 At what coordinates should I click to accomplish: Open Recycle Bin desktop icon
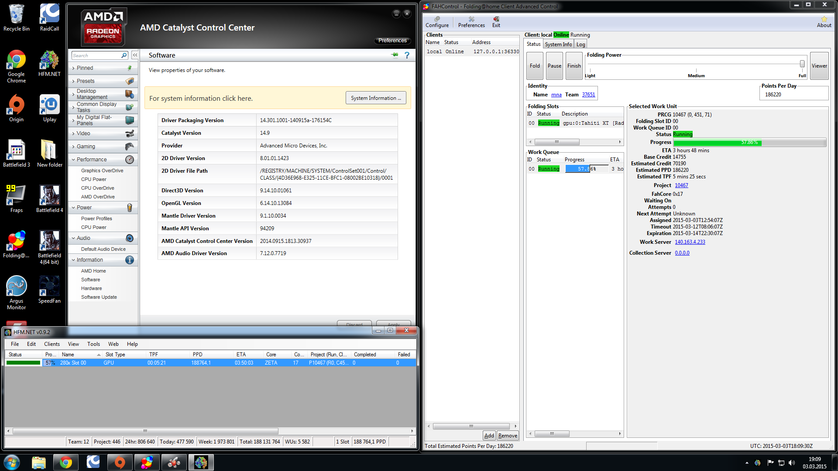[x=16, y=17]
